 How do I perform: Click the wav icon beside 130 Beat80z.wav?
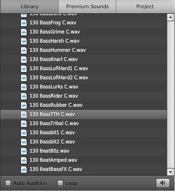24,151
